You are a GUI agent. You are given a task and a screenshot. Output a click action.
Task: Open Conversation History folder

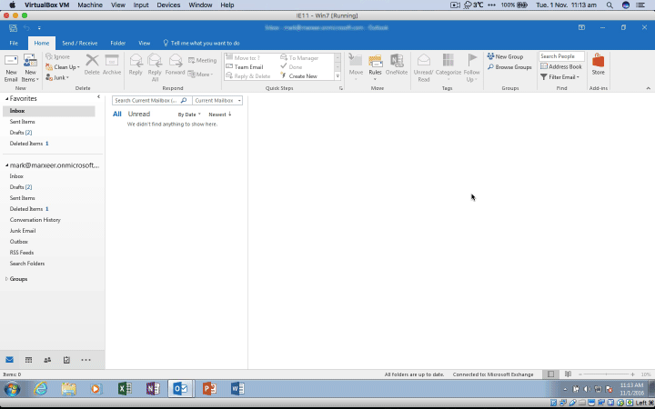(35, 220)
